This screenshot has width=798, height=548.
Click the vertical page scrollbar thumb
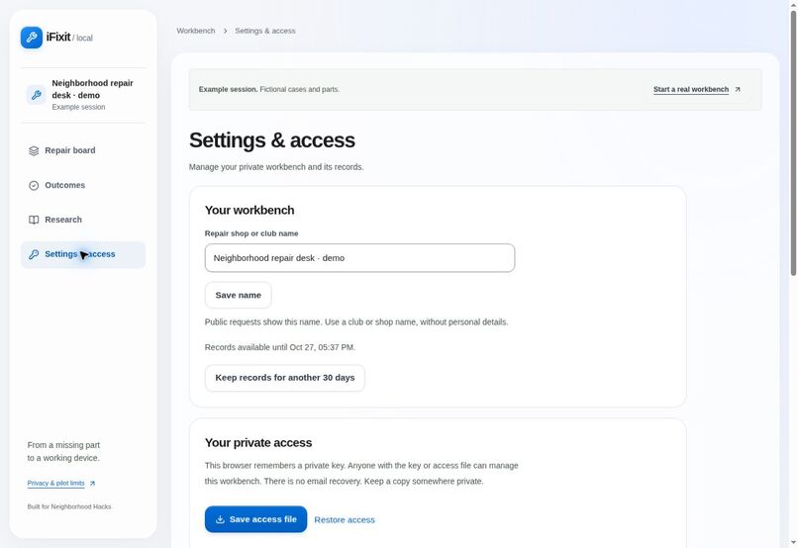coord(793,142)
